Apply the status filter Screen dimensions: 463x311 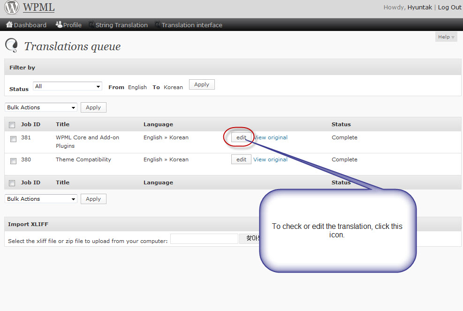202,84
